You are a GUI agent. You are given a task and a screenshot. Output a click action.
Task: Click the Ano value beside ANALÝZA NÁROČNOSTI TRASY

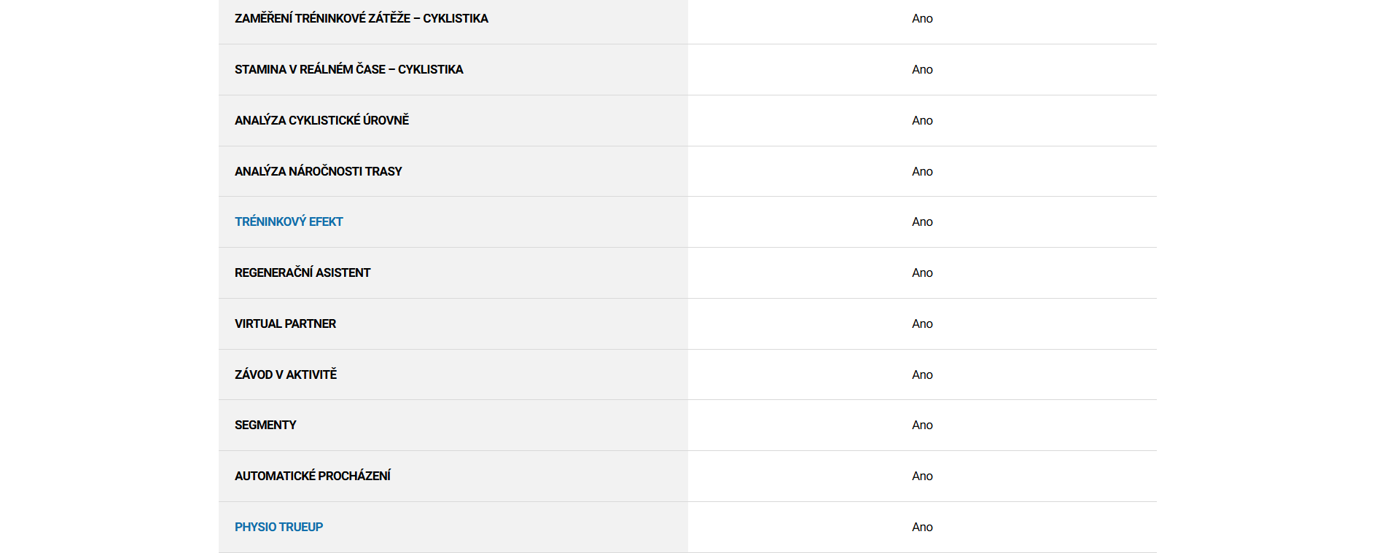(922, 171)
